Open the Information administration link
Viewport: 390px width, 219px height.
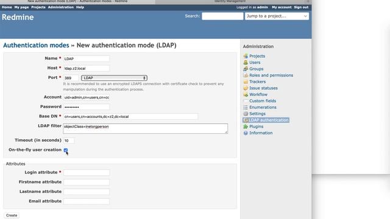(x=261, y=133)
